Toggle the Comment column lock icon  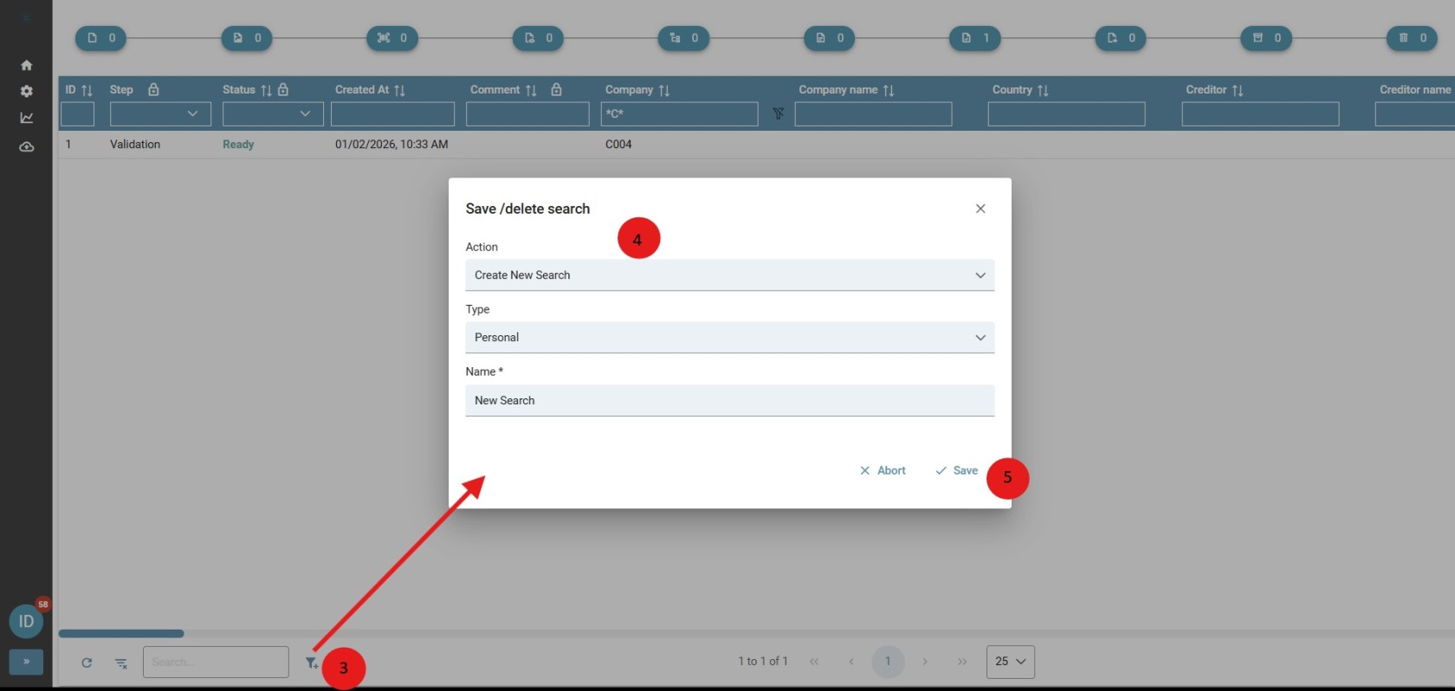pyautogui.click(x=556, y=89)
